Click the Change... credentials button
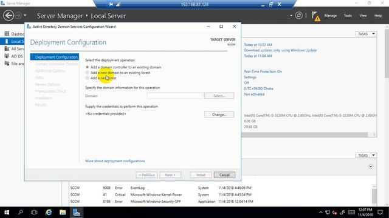The height and width of the screenshot is (218, 389). (x=219, y=114)
